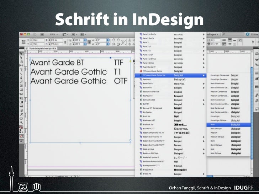Choose Bauhaus 93 font
259x194 pixels.
pyautogui.click(x=170, y=96)
